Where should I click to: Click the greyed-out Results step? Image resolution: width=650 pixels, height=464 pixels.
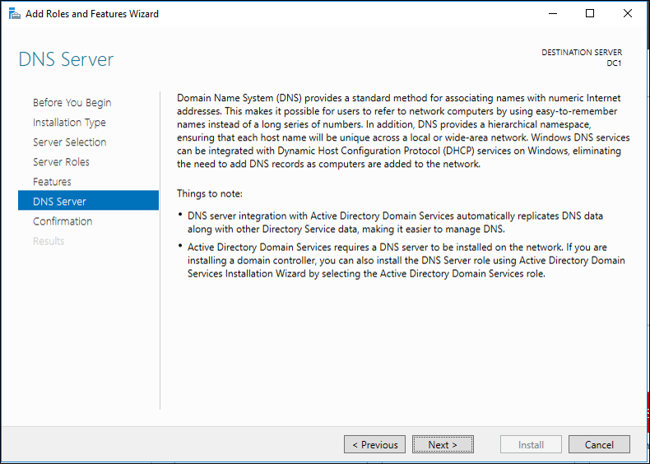coord(49,241)
